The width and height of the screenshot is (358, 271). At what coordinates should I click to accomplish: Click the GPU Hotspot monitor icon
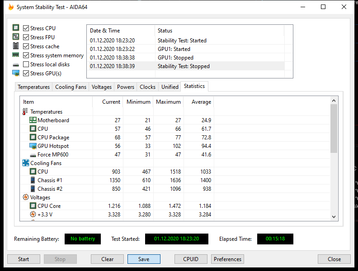[33, 146]
